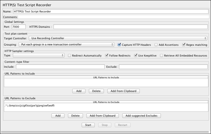Disable Use KeepAlive checkbox

[x=136, y=55]
